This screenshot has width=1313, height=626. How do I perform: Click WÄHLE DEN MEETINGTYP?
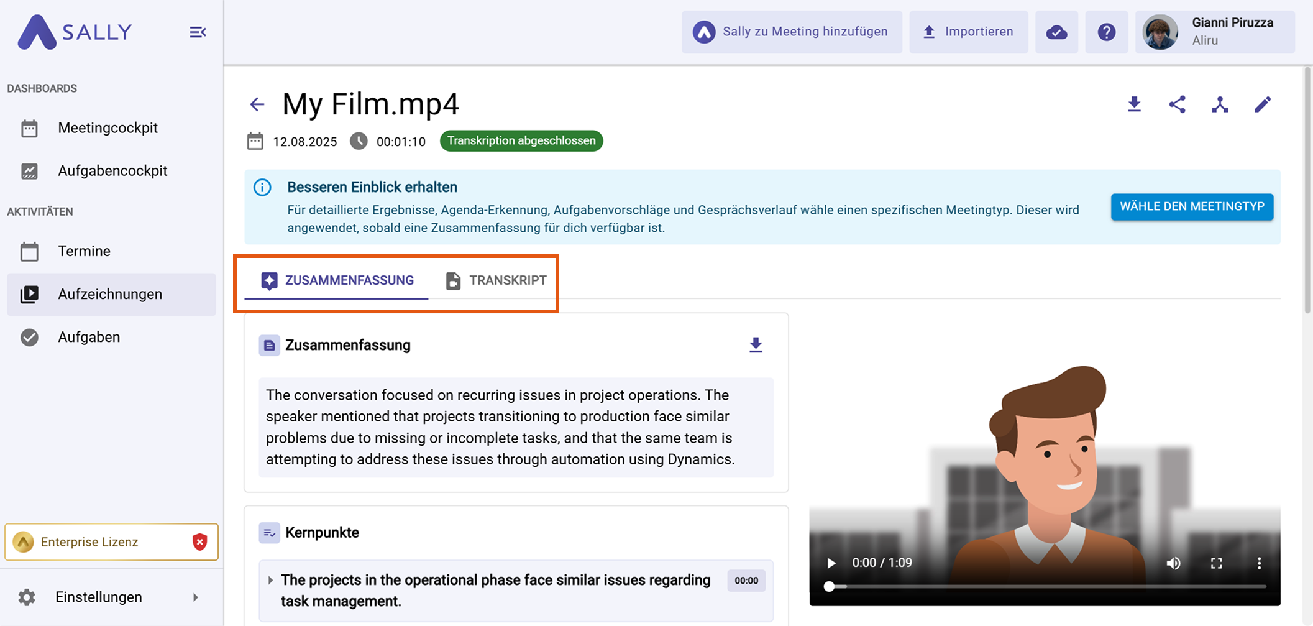(x=1192, y=207)
